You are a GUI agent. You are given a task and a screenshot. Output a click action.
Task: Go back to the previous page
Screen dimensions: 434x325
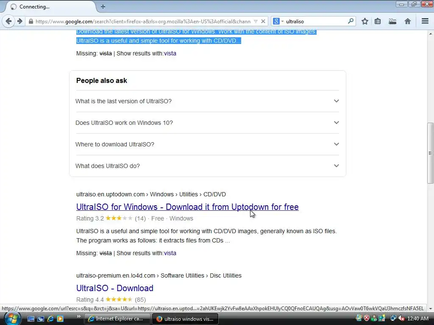tap(8, 21)
